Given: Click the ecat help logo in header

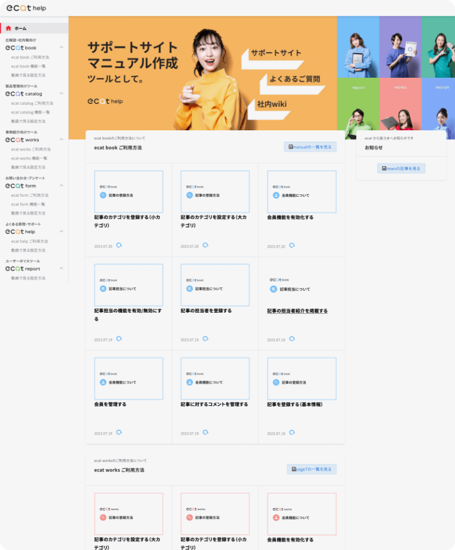Looking at the screenshot, I should pos(26,8).
